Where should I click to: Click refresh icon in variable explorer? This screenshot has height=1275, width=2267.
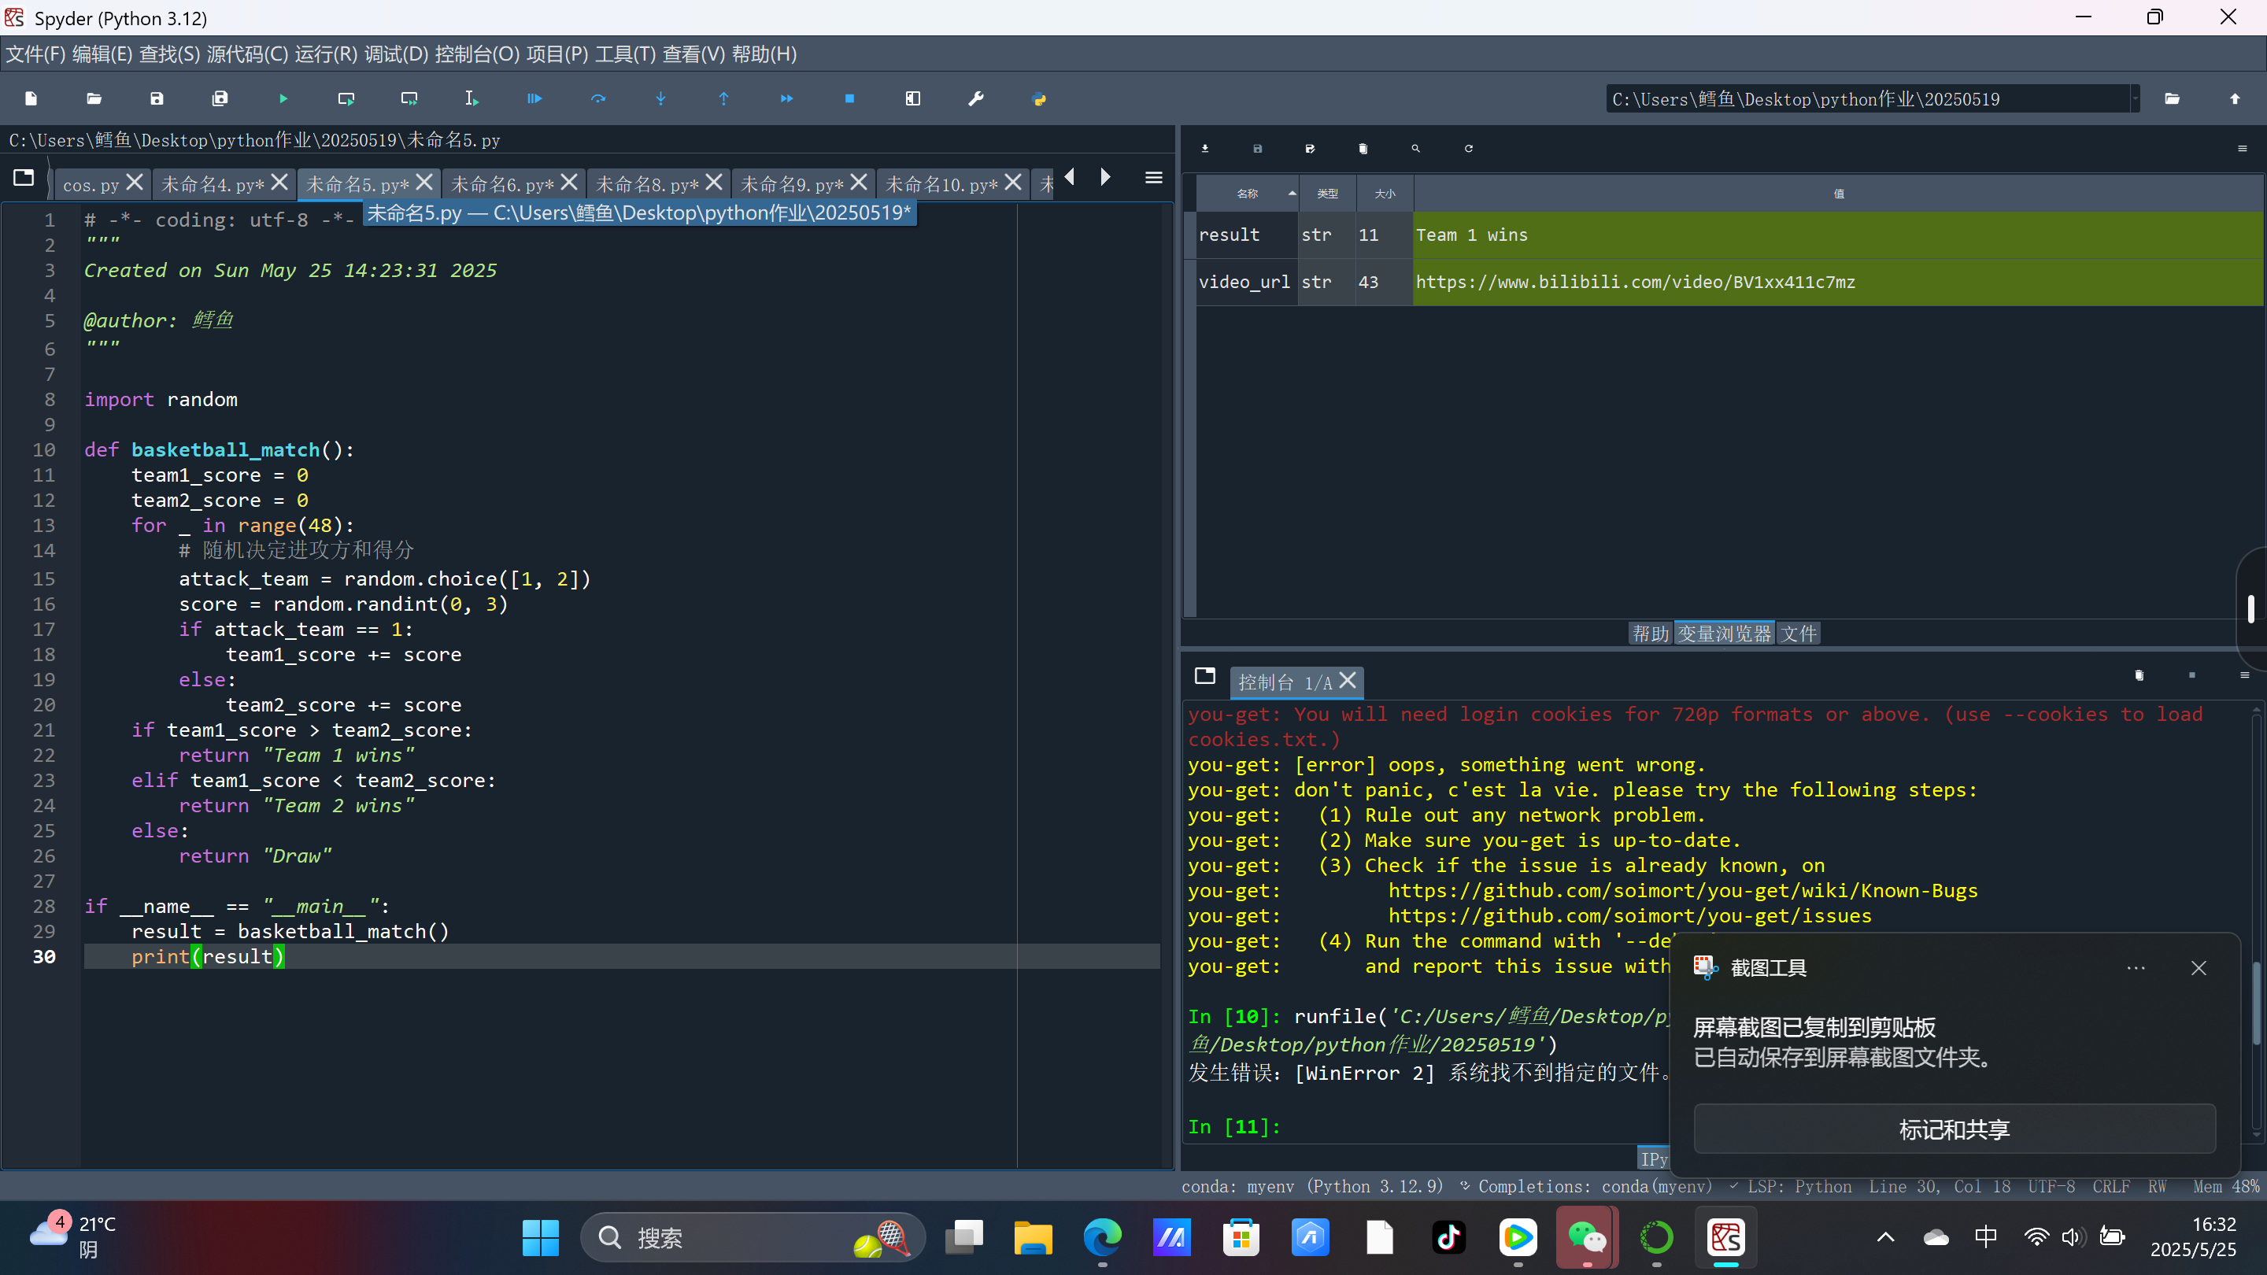coord(1468,149)
